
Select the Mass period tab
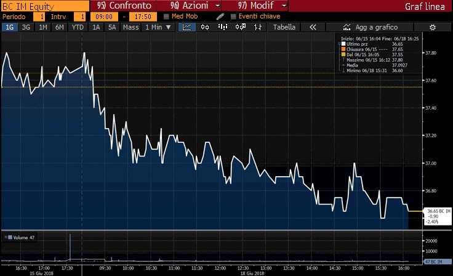pos(131,27)
